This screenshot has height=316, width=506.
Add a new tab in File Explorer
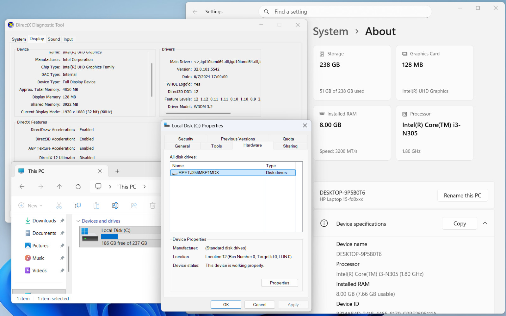117,171
